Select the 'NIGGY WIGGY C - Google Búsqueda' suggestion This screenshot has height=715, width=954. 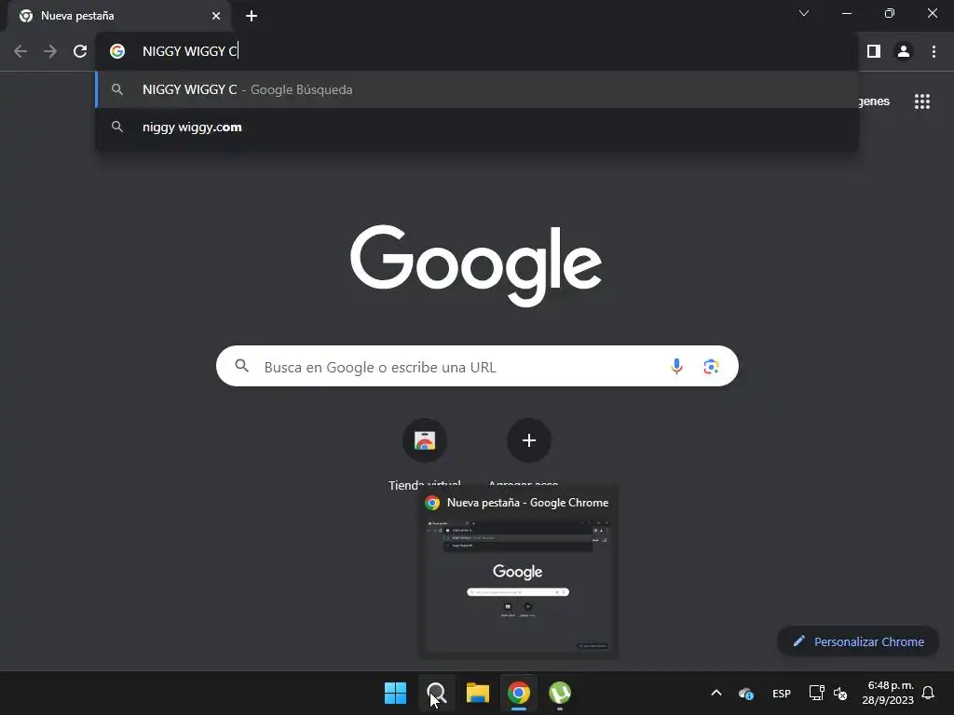(477, 89)
